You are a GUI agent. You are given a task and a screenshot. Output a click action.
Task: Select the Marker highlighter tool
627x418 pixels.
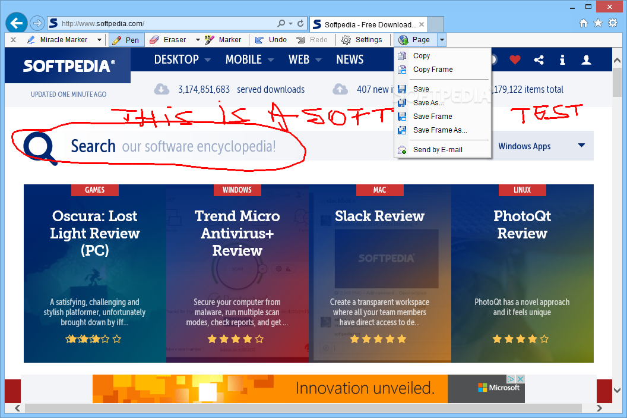point(223,40)
